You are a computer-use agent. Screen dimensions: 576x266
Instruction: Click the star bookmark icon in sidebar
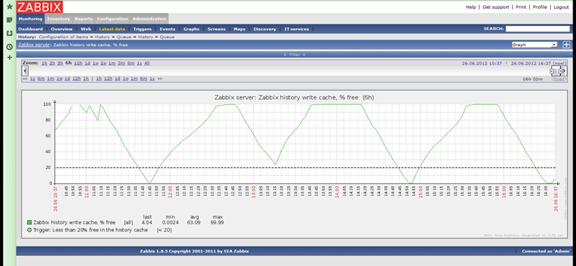9,6
